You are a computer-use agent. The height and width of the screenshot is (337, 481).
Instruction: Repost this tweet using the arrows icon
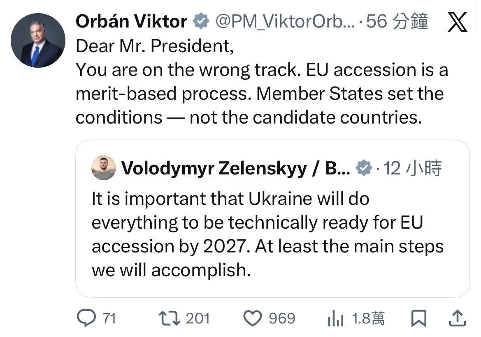pos(169,319)
